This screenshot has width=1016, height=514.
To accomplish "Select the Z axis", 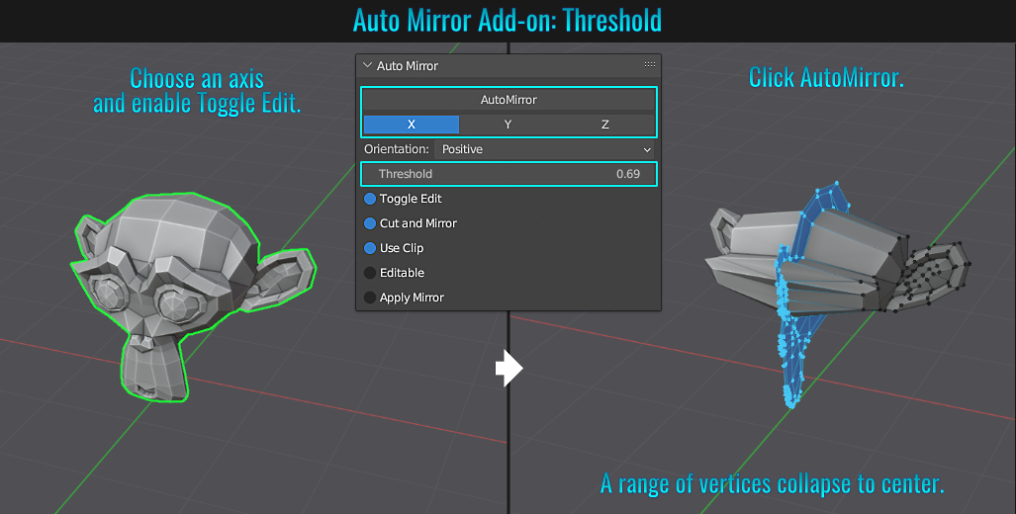I will tap(605, 125).
